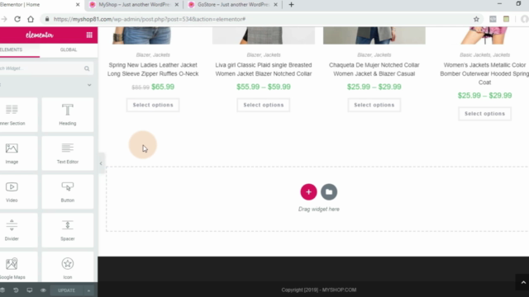The width and height of the screenshot is (529, 297).
Task: Open the Elementor widgets grid menu
Action: 89,35
